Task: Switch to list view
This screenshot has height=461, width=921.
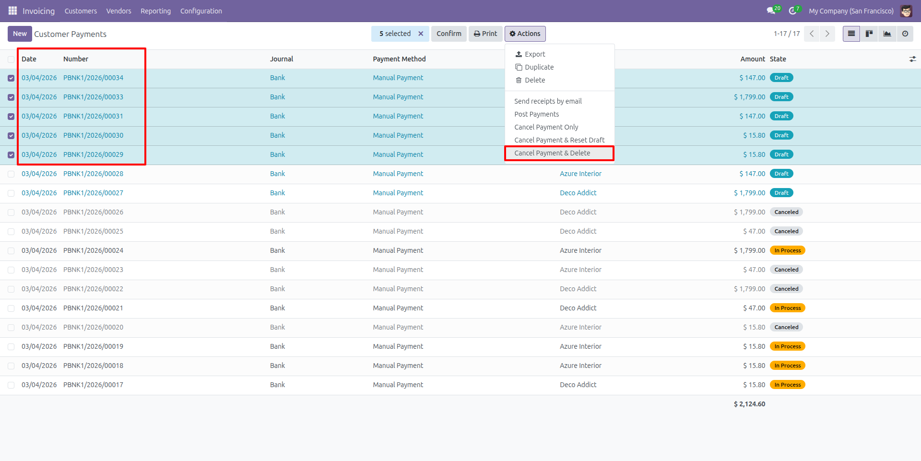Action: tap(851, 34)
